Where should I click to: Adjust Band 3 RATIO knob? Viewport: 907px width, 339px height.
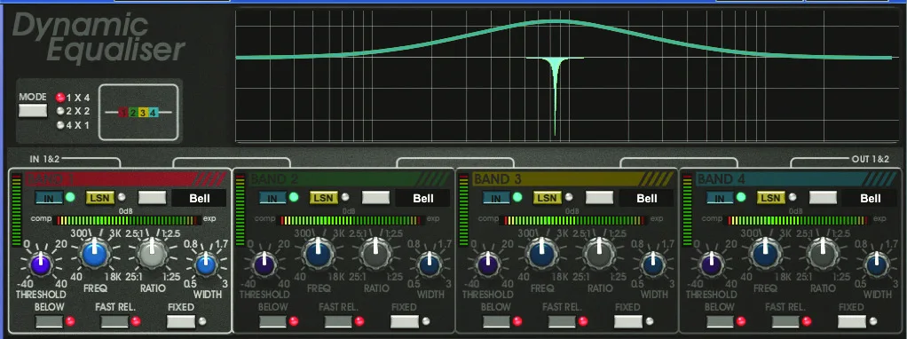600,254
